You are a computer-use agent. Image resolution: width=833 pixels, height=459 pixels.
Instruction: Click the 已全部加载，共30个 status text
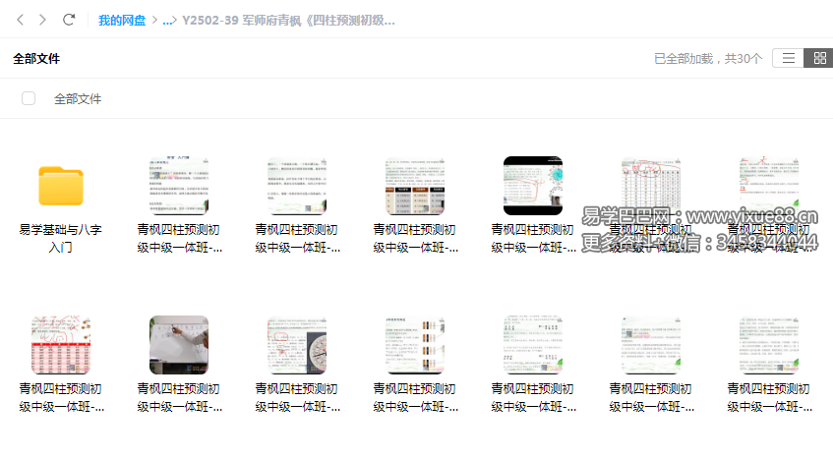pos(708,59)
